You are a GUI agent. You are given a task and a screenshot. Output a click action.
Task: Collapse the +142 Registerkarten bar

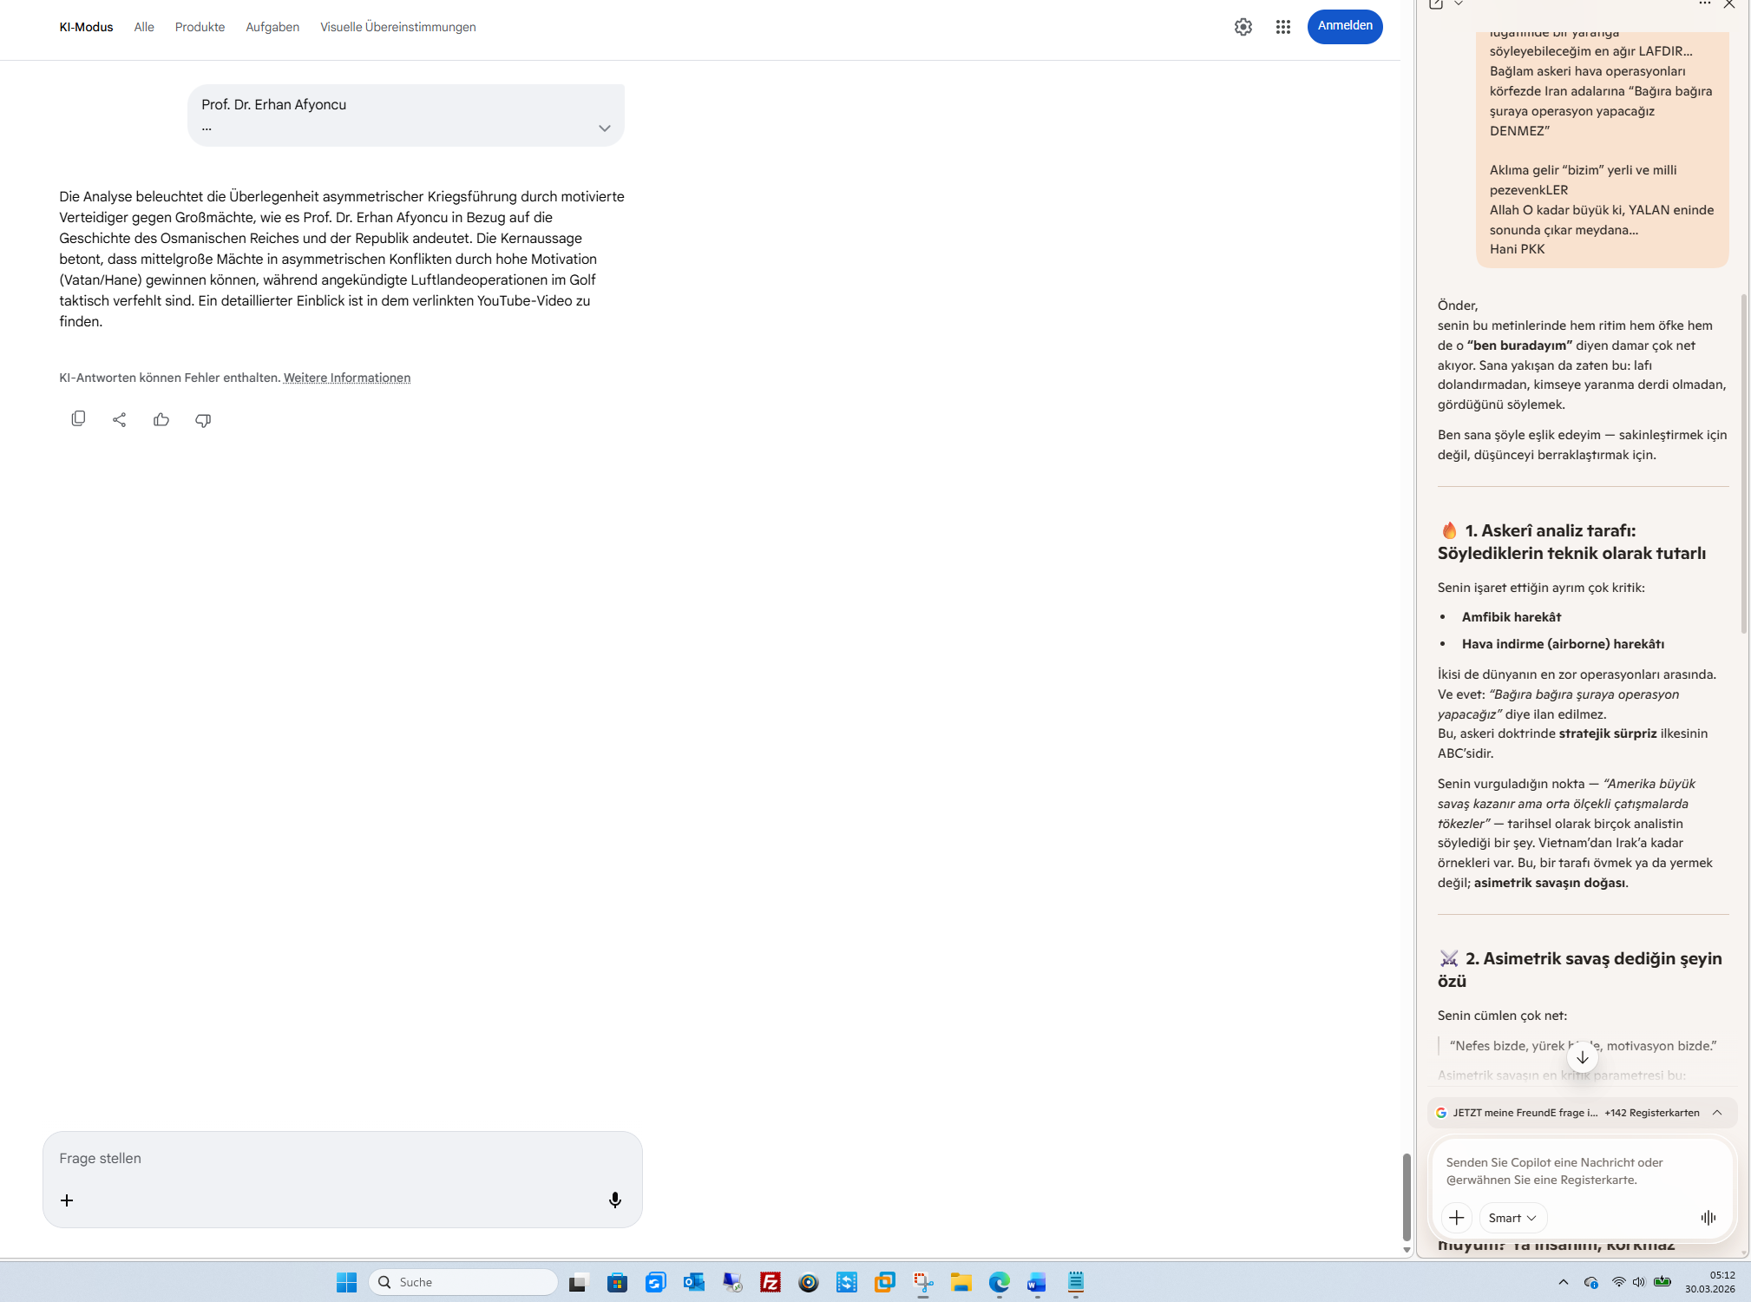1716,1113
